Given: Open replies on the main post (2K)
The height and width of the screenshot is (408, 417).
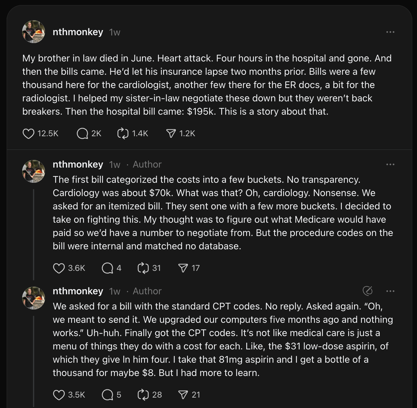Looking at the screenshot, I should point(82,134).
